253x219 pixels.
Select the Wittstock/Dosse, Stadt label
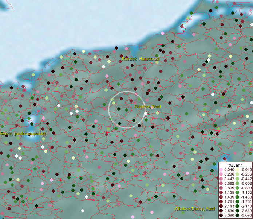coord(195,209)
